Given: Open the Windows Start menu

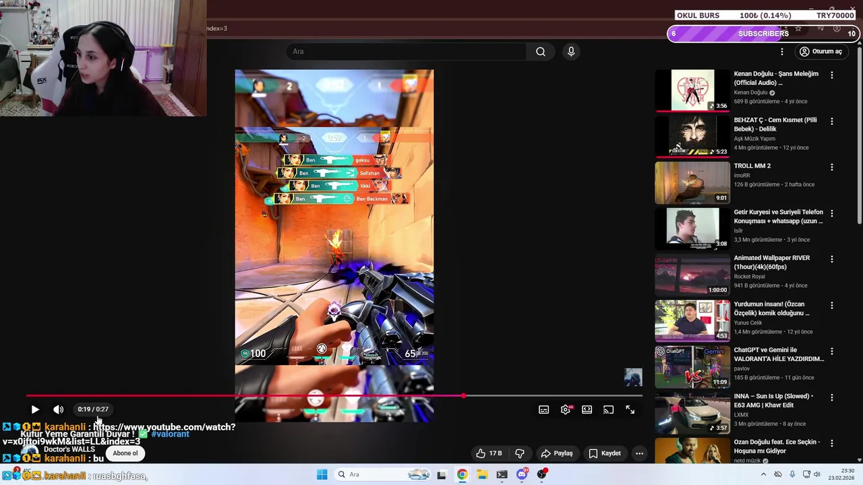Looking at the screenshot, I should pyautogui.click(x=322, y=475).
